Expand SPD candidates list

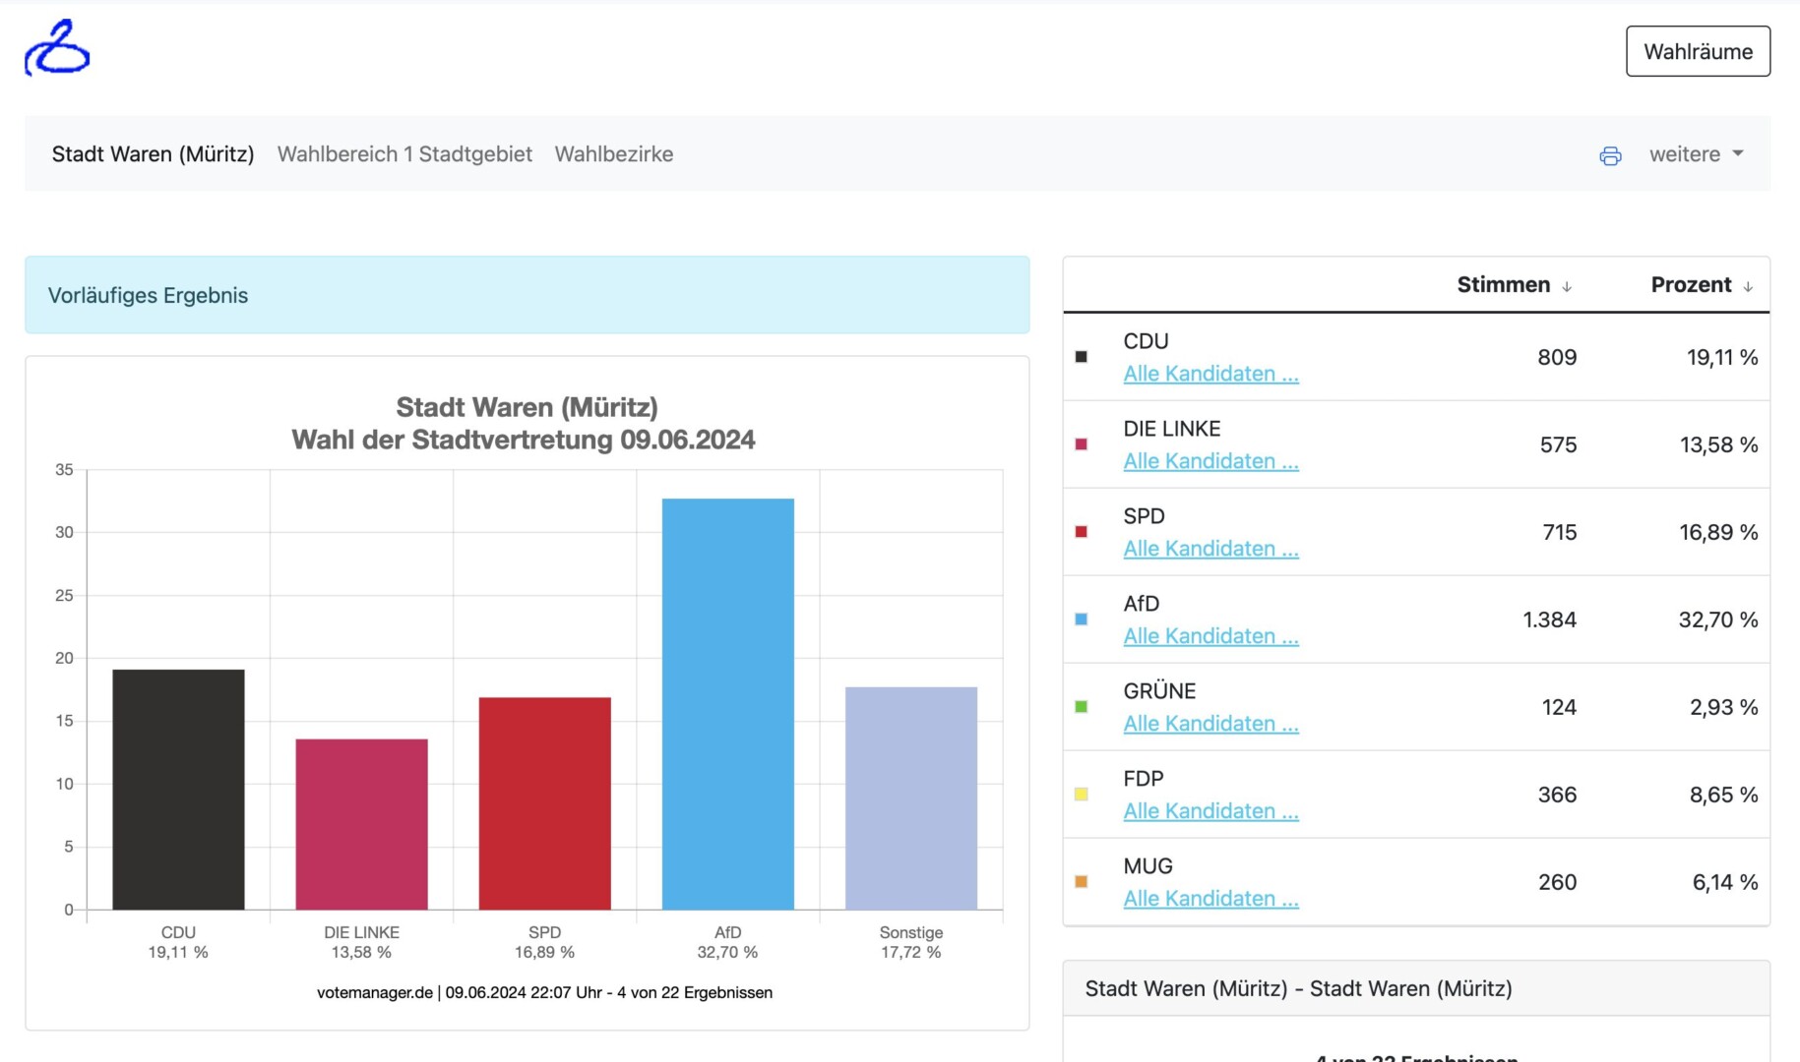click(x=1210, y=549)
